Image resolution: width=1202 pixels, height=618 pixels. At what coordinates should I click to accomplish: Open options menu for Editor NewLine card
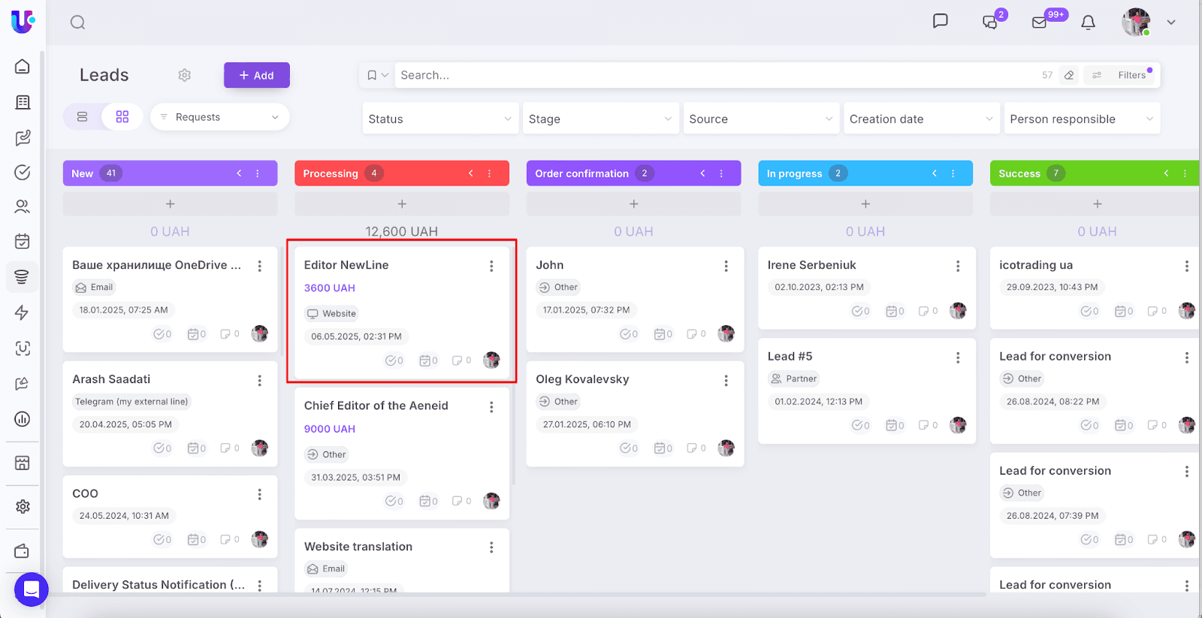491,266
